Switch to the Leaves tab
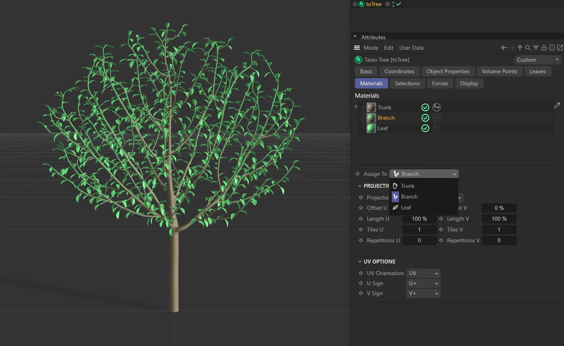564x346 pixels. coord(538,71)
